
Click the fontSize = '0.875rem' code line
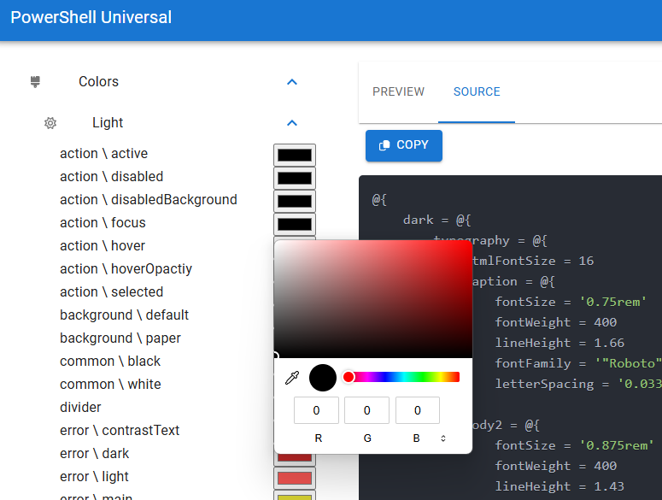point(575,445)
